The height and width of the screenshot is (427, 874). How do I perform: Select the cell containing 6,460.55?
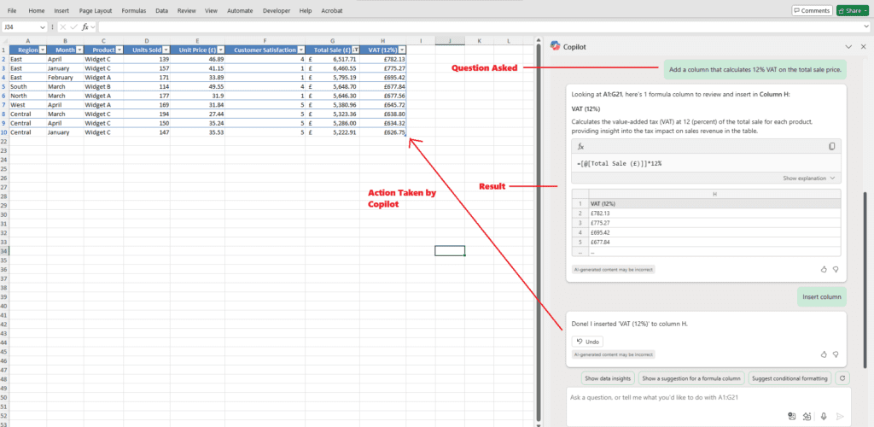click(x=332, y=68)
